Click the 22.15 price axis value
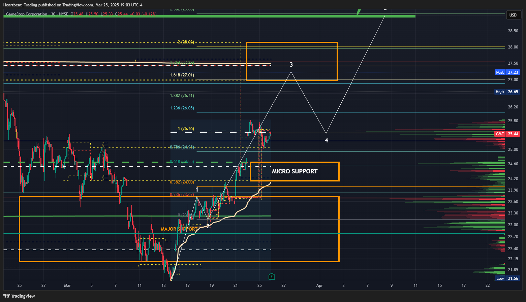526x302 pixels. tap(513, 259)
